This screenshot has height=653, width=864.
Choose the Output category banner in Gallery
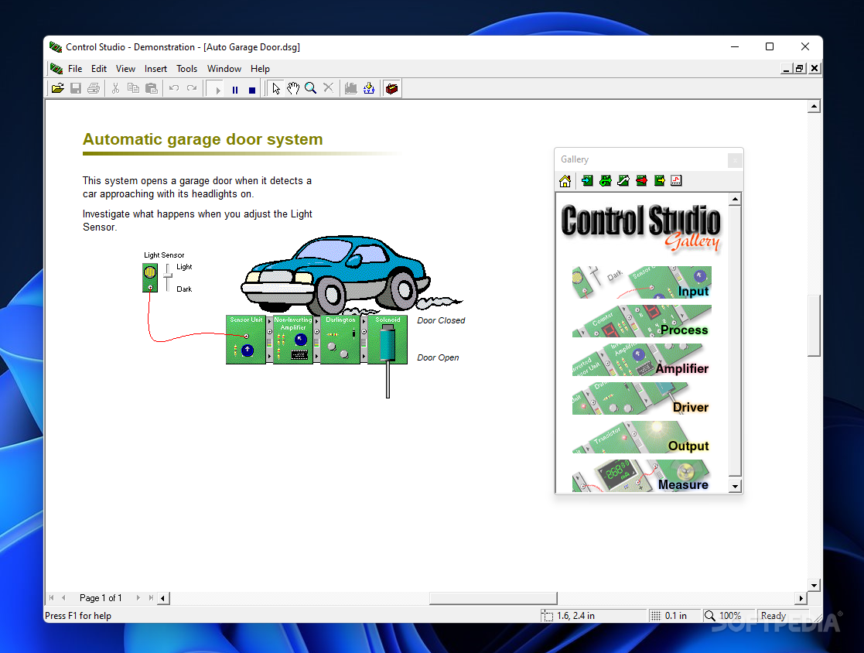point(642,437)
